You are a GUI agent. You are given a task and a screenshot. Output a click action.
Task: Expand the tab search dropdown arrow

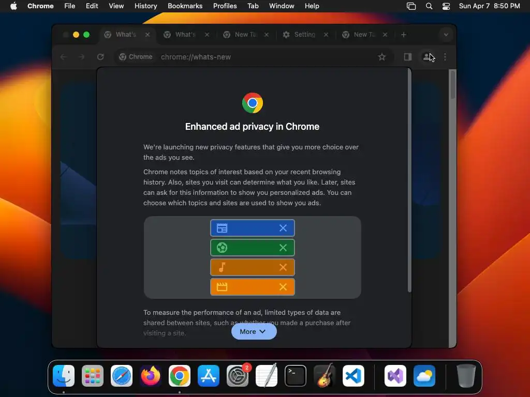coord(446,35)
